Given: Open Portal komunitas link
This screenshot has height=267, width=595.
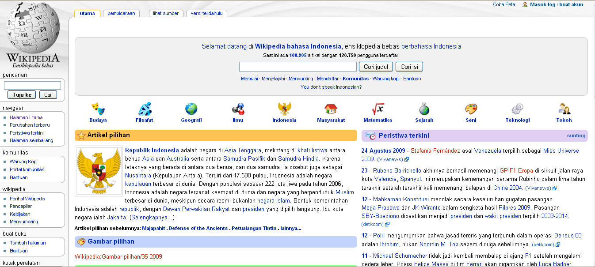Looking at the screenshot, I should 27,169.
